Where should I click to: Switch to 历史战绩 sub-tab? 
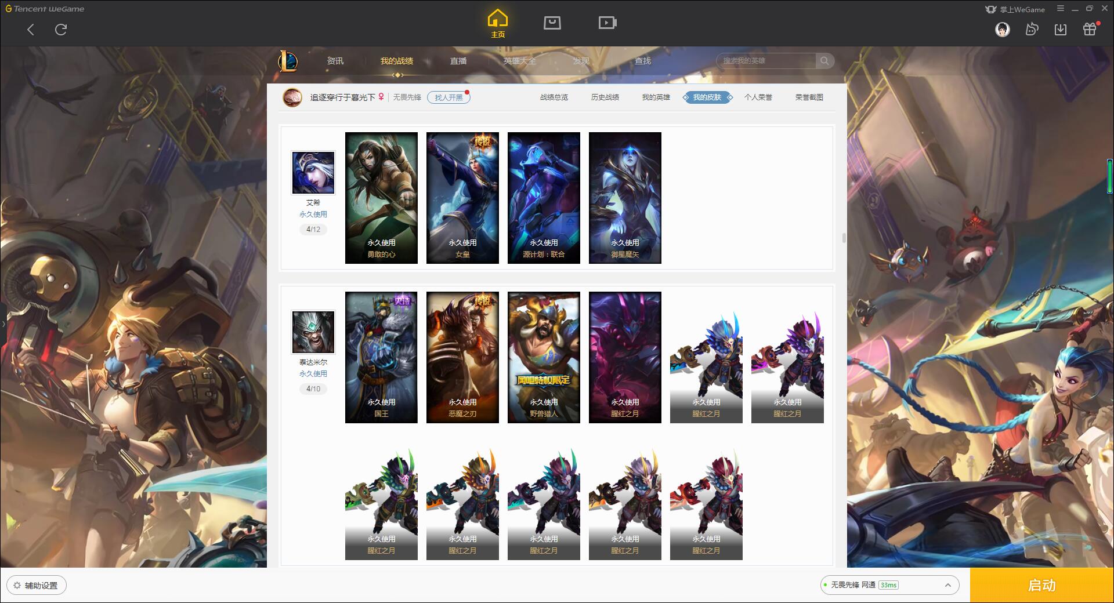[x=605, y=97]
